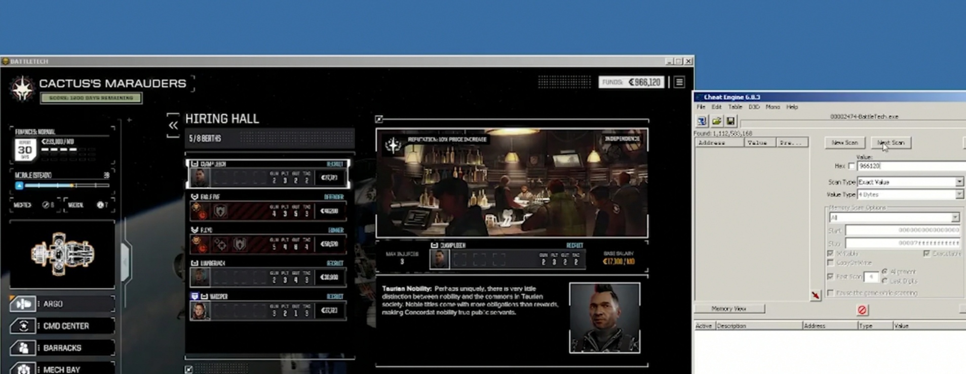This screenshot has height=374, width=966.
Task: Toggle the Fast Scan checkbox
Action: pyautogui.click(x=830, y=276)
